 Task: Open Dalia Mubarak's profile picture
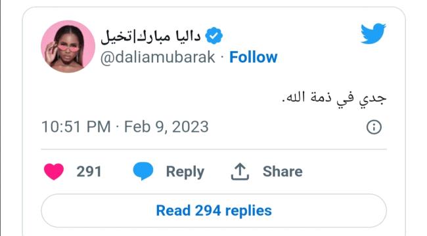pos(68,47)
